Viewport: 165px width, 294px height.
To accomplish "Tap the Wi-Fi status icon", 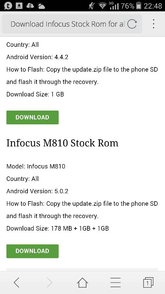I will tap(102, 6).
